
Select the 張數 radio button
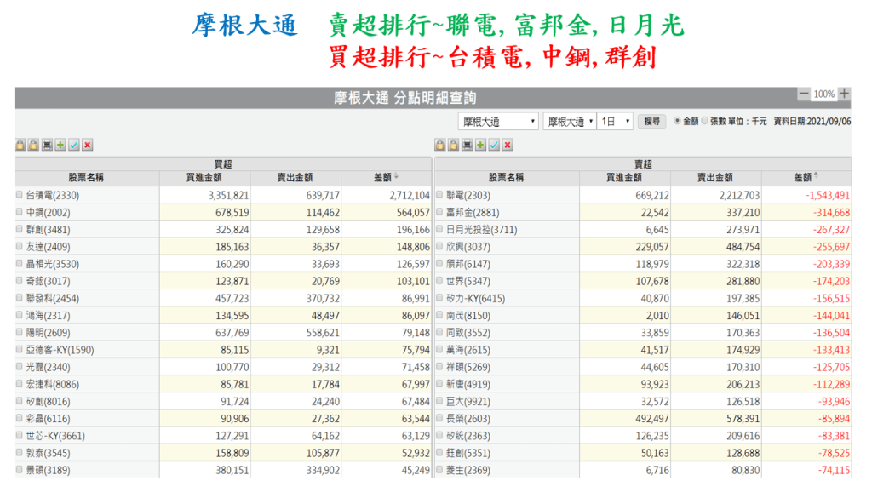point(704,121)
